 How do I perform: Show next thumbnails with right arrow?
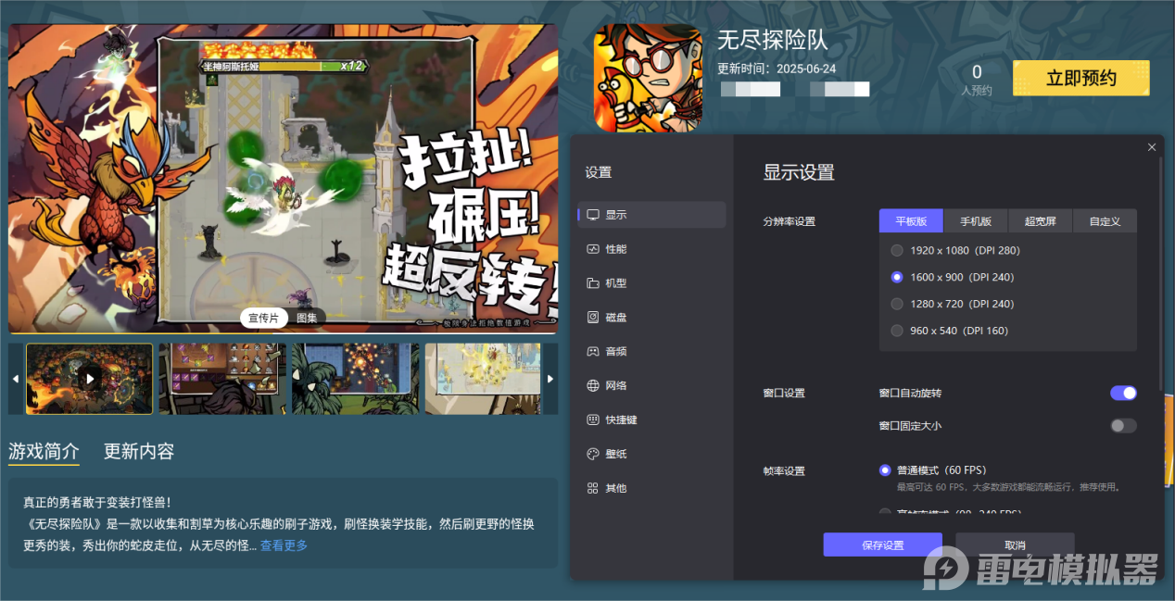550,379
